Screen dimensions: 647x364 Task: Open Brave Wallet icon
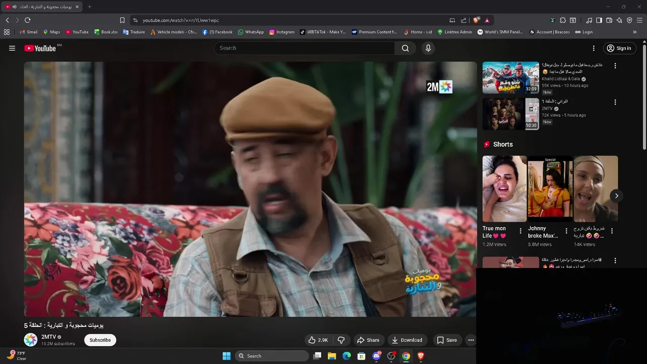[609, 20]
